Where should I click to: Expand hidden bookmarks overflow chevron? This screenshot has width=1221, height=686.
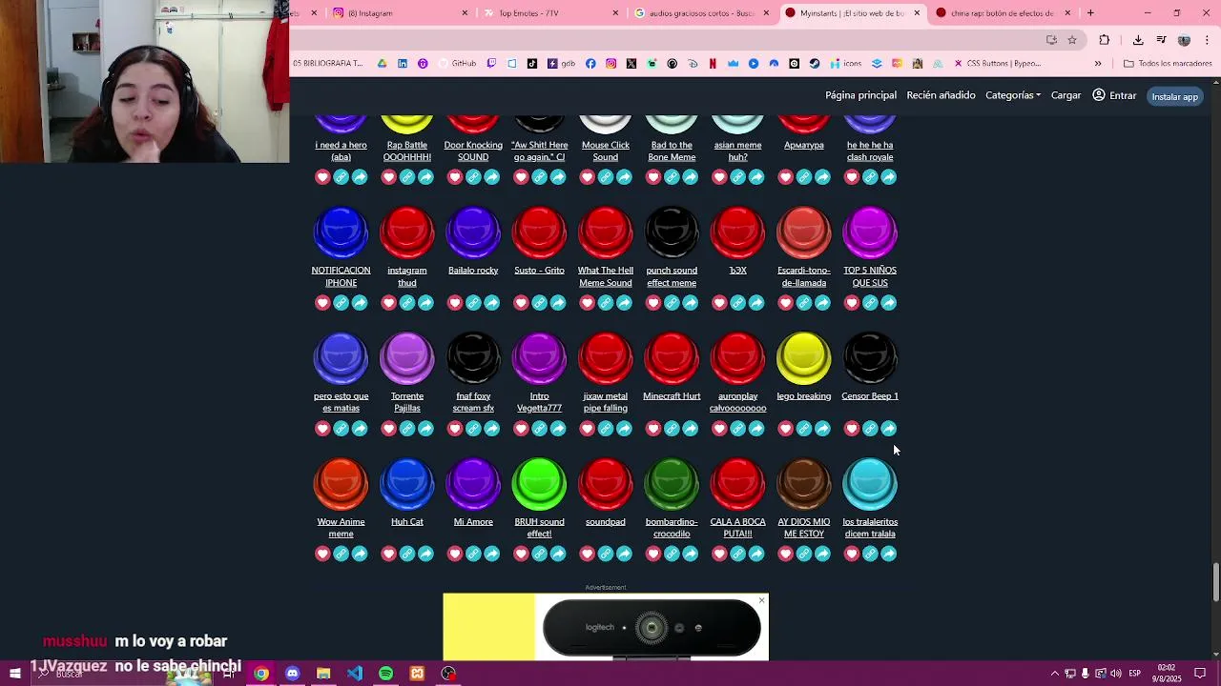coord(1098,64)
